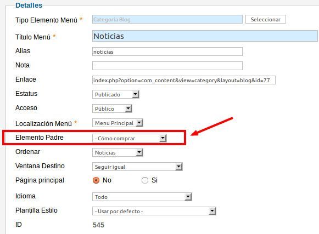This screenshot has width=319, height=234.
Task: Select the Si radio for Página principal
Action: coord(144,180)
